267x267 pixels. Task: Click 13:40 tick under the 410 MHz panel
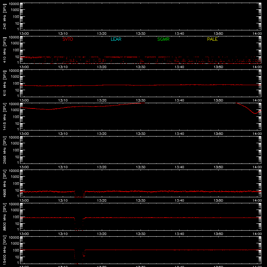tap(179, 67)
